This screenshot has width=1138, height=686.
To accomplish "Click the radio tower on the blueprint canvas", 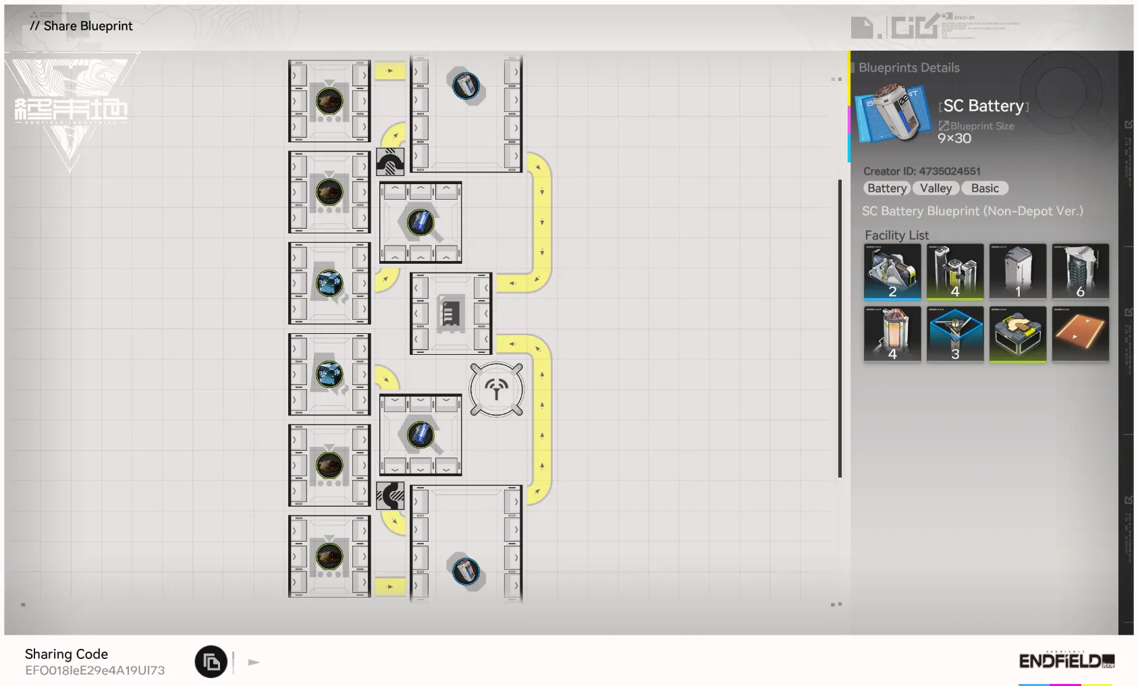I will 496,390.
